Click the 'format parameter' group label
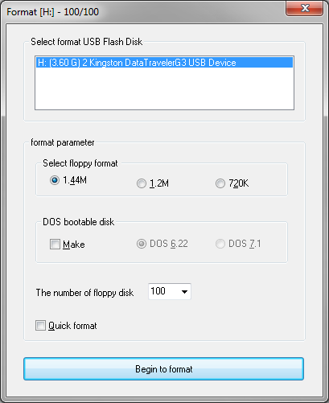Image resolution: width=329 pixels, height=403 pixels. tap(63, 142)
